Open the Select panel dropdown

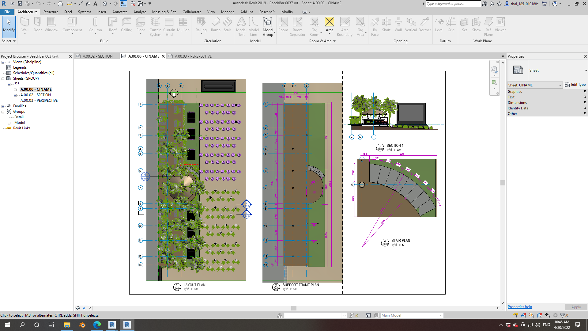pos(9,41)
